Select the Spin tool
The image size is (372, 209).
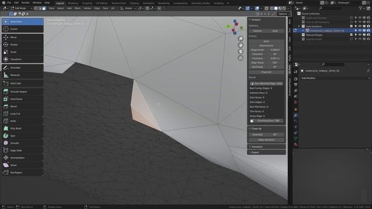click(x=23, y=135)
